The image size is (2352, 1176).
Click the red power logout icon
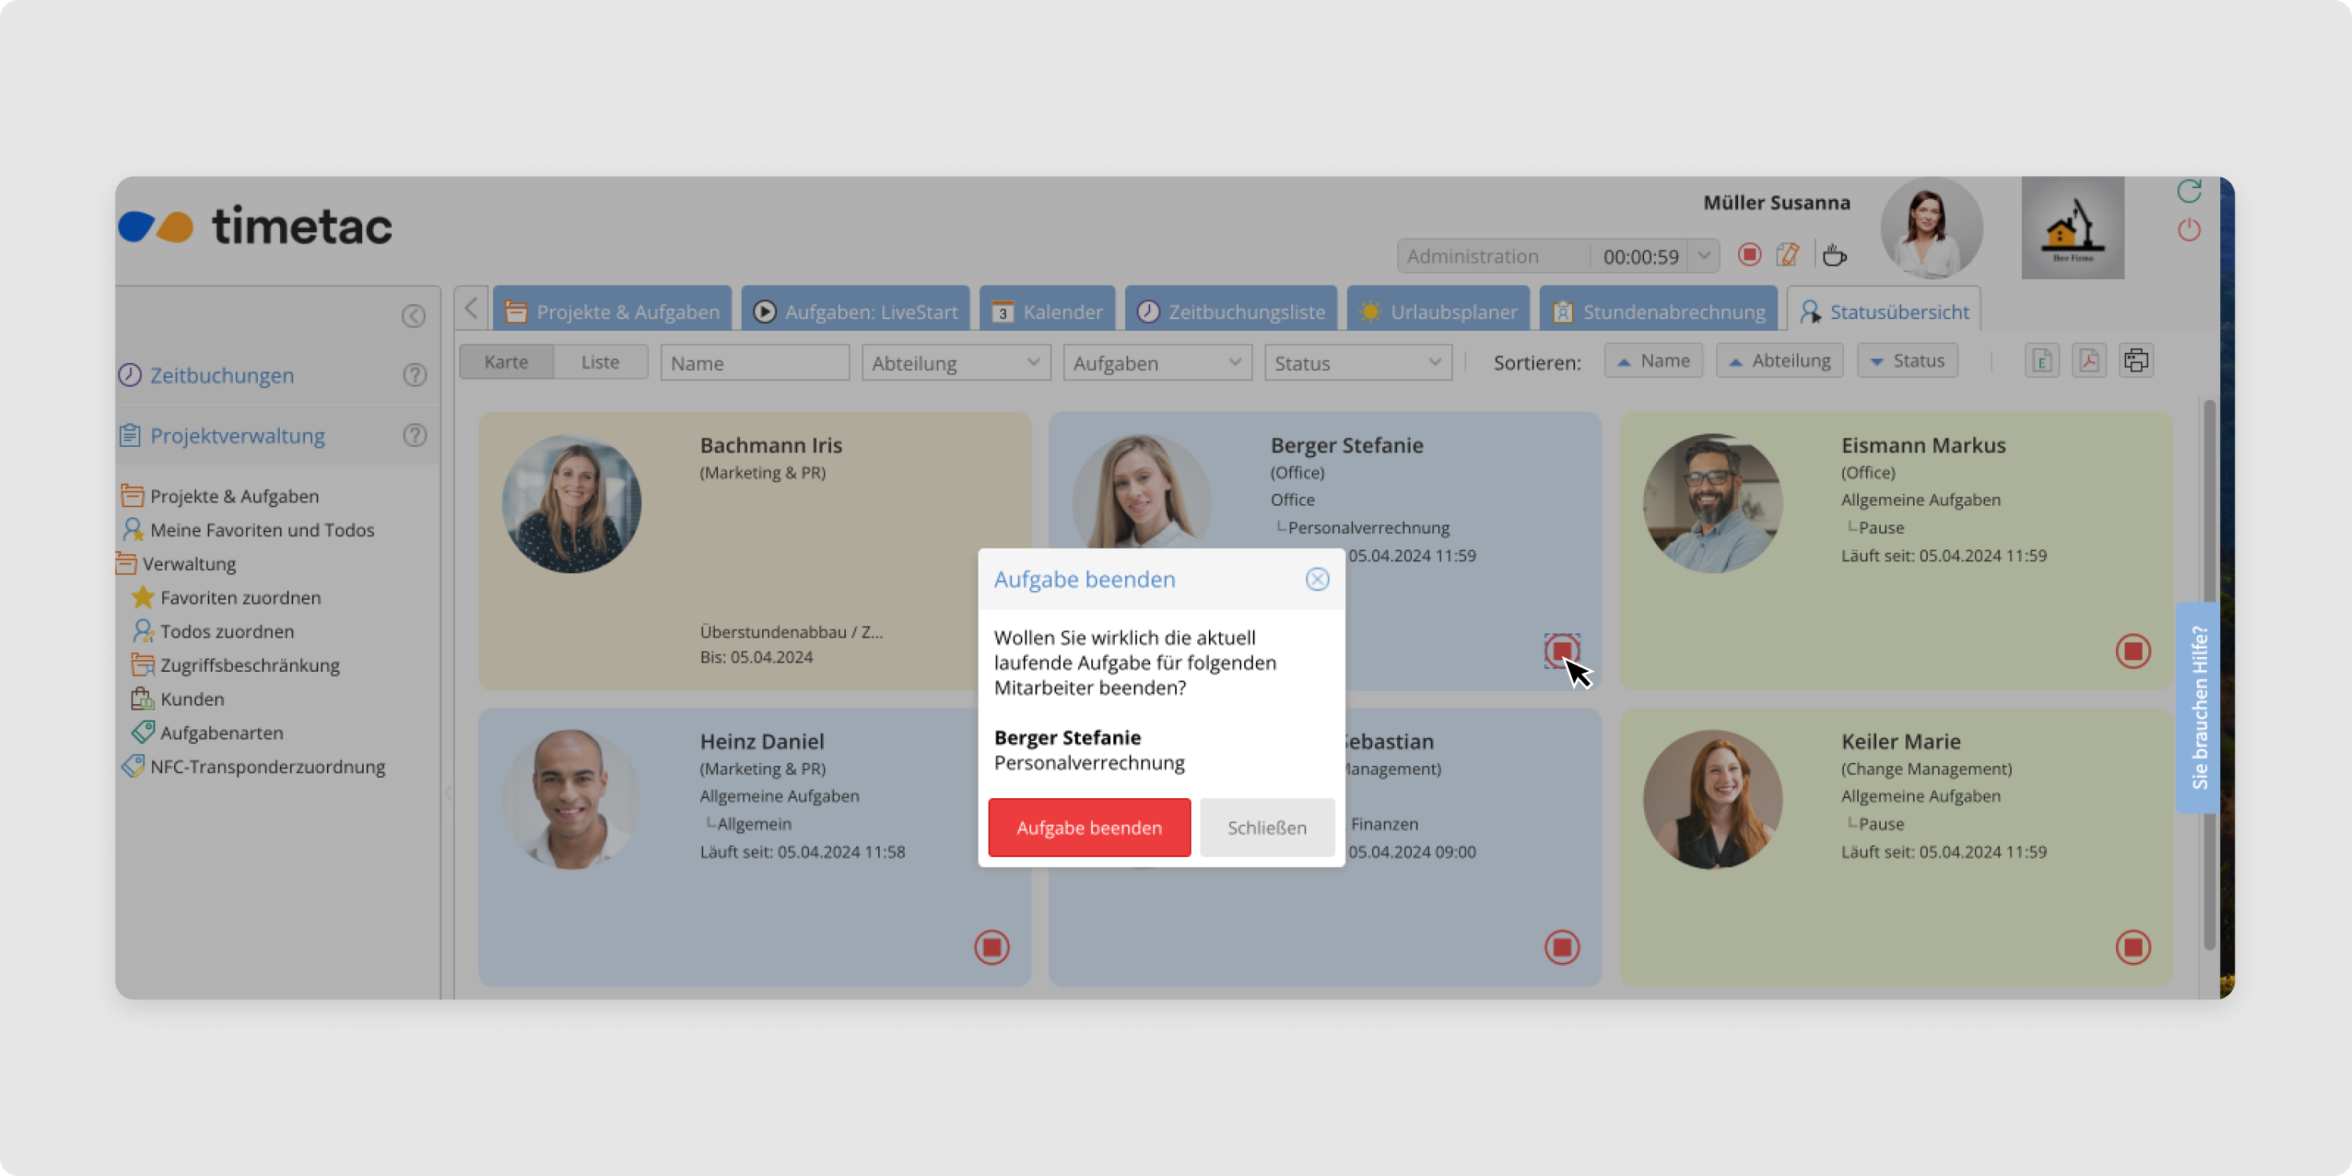pos(2189,229)
